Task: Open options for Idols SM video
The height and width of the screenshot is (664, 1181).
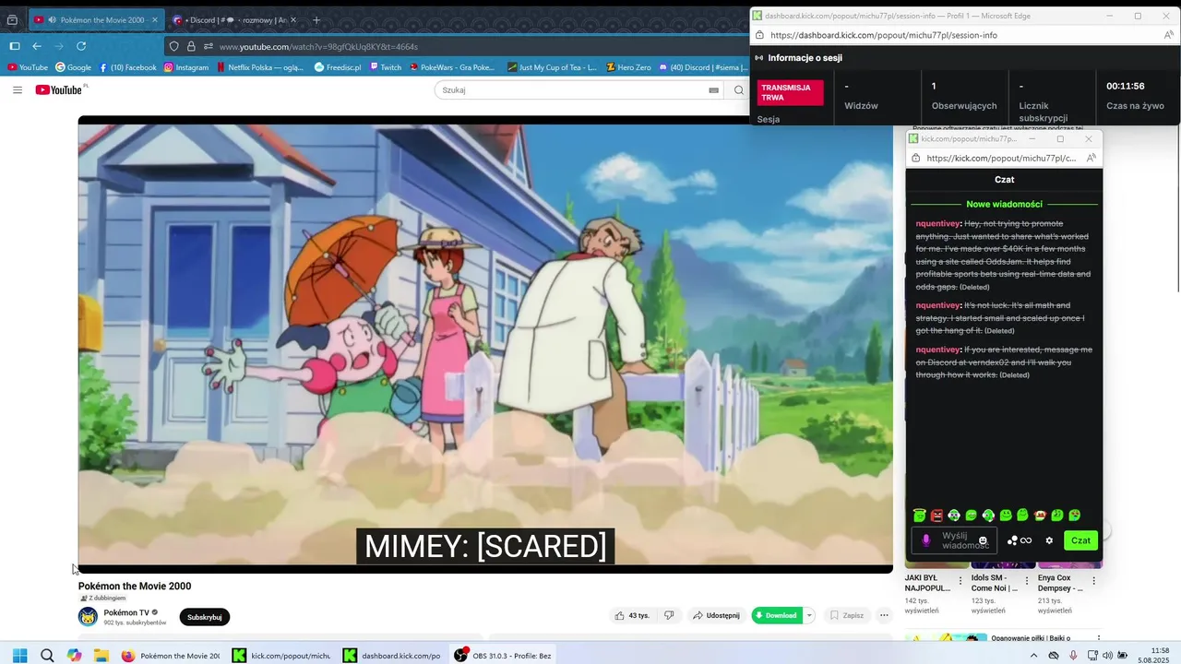Action: click(x=1027, y=581)
